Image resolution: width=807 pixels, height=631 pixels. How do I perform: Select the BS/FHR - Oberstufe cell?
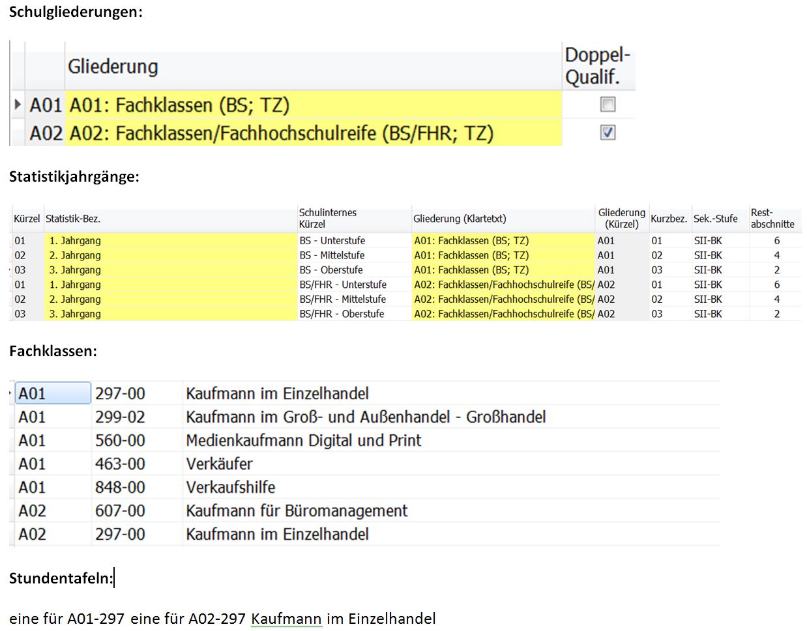click(x=355, y=314)
